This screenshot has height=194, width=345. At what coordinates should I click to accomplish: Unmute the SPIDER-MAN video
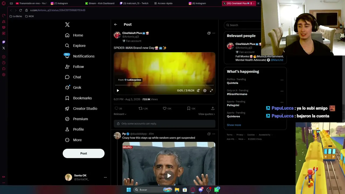click(x=198, y=91)
